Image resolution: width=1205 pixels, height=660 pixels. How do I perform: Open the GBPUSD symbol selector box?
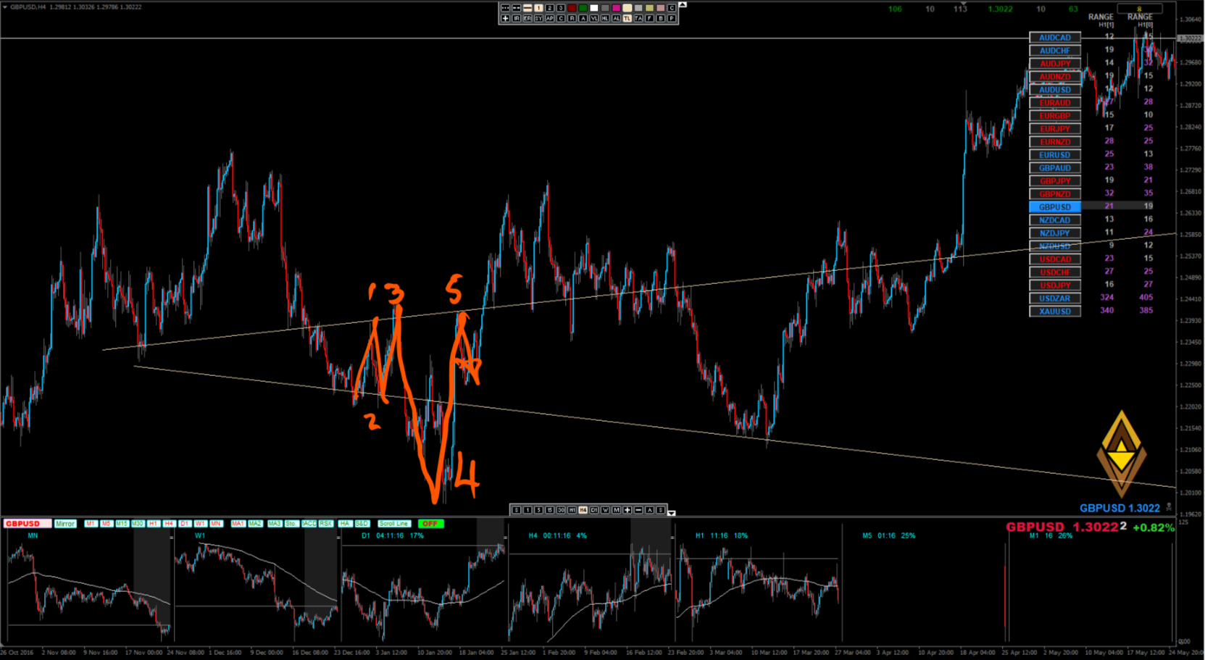pyautogui.click(x=27, y=524)
